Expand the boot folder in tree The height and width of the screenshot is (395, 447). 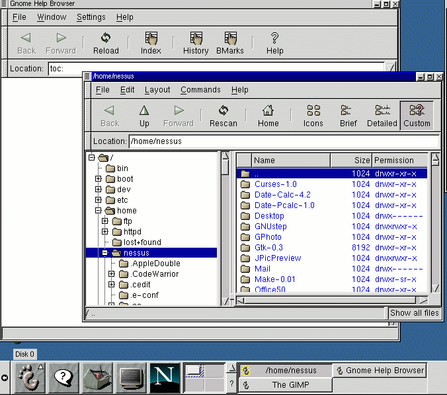coord(99,178)
